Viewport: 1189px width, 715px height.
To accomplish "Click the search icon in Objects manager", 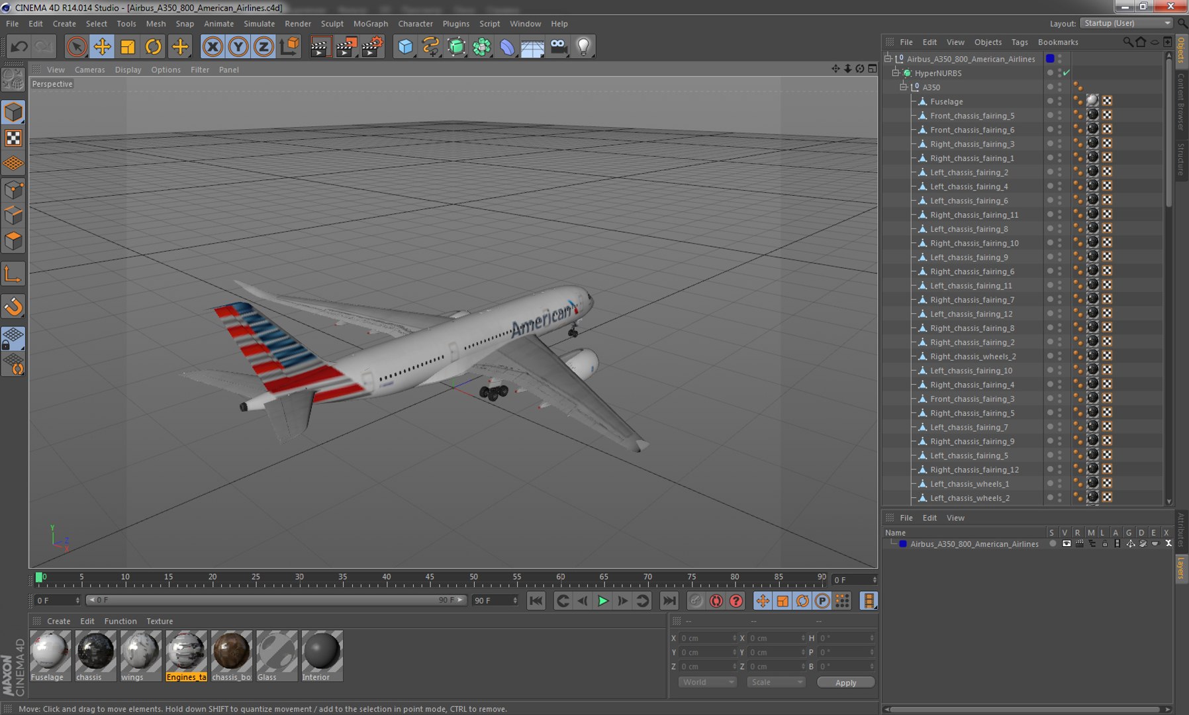I will 1127,42.
